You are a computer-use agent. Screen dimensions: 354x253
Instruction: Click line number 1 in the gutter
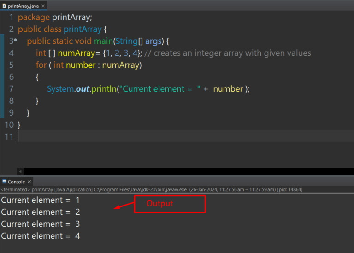pos(11,18)
